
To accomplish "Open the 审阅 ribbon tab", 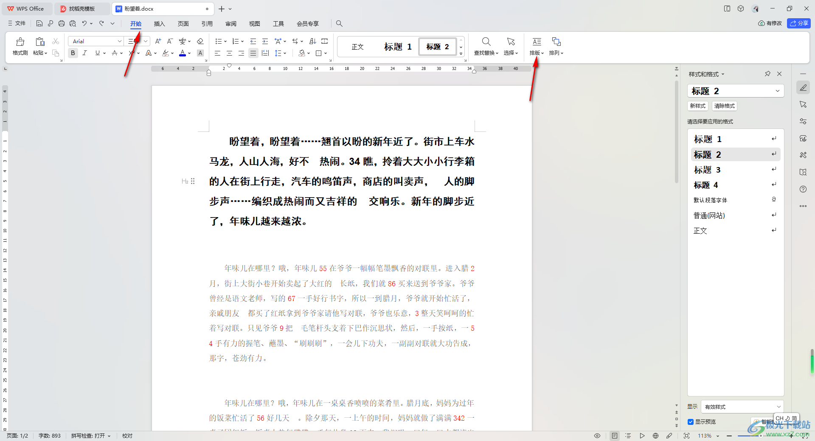I will tap(231, 24).
